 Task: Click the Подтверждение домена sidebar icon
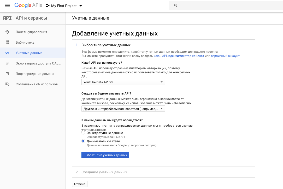click(7, 74)
